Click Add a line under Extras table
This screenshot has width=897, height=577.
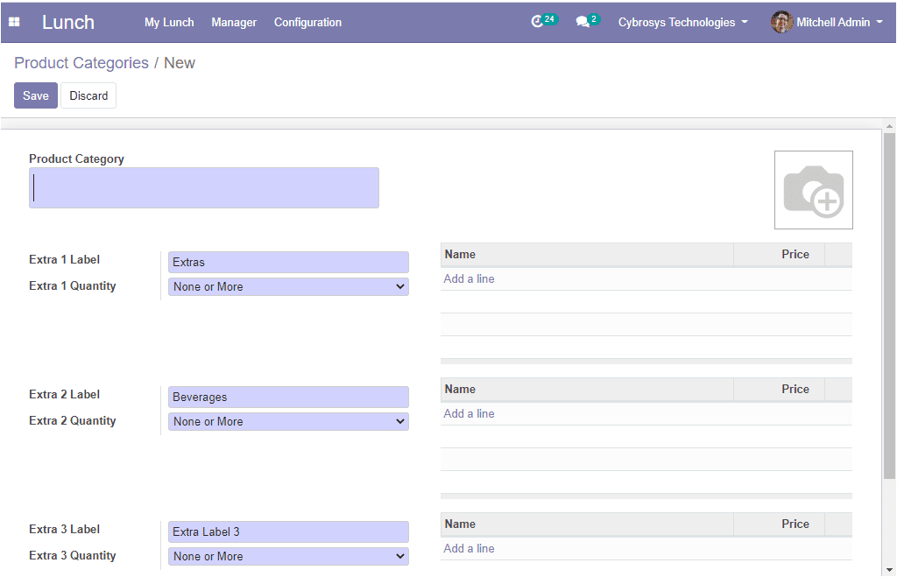pos(469,278)
